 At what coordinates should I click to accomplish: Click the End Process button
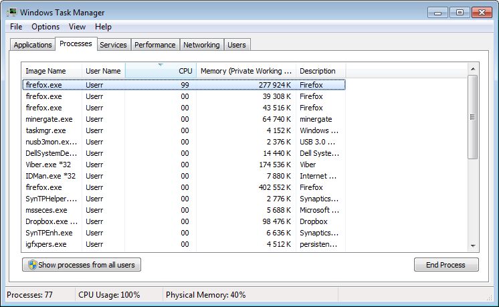(446, 265)
